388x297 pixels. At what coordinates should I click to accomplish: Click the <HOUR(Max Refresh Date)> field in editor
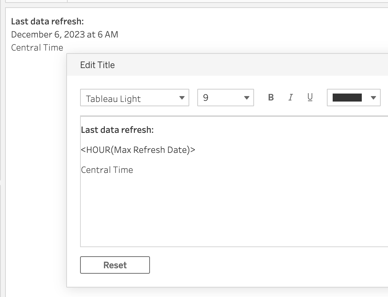click(x=138, y=150)
